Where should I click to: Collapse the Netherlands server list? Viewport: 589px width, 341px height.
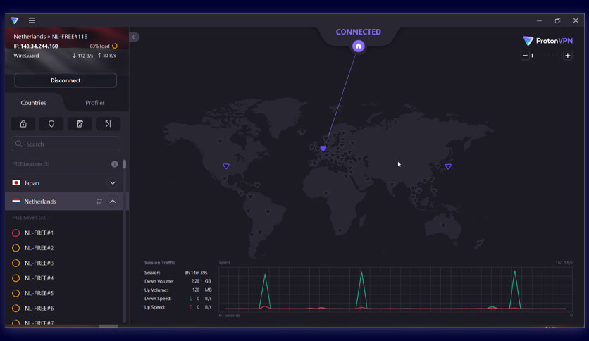tap(112, 201)
